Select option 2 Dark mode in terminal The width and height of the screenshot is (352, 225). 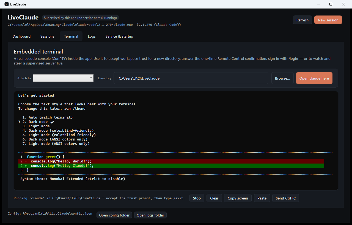click(x=35, y=122)
